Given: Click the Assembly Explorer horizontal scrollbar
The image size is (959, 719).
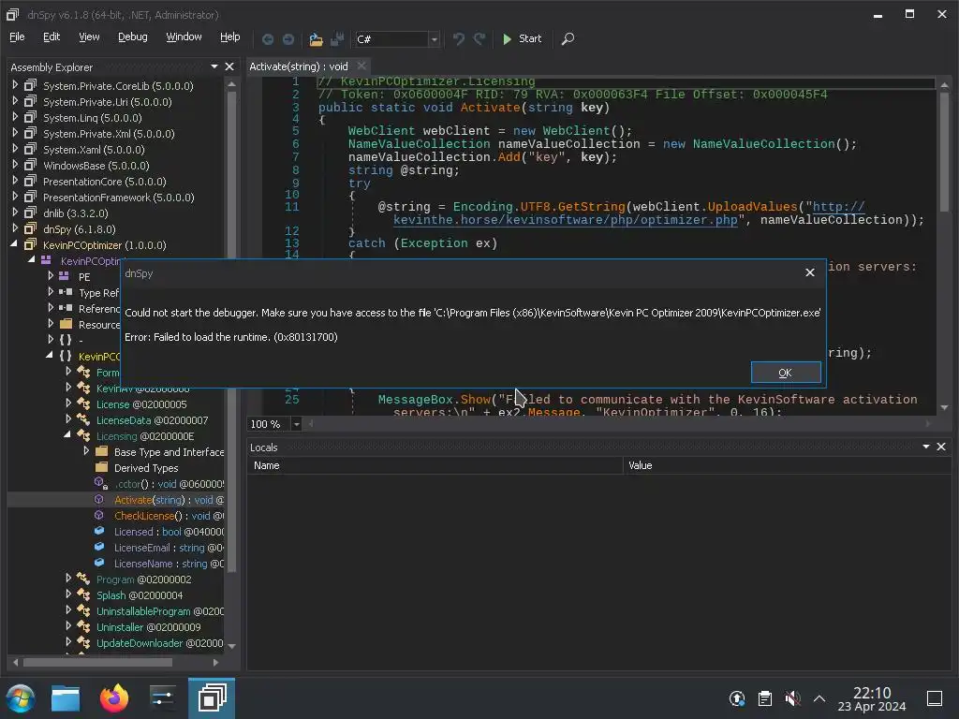Looking at the screenshot, I should pos(97,662).
